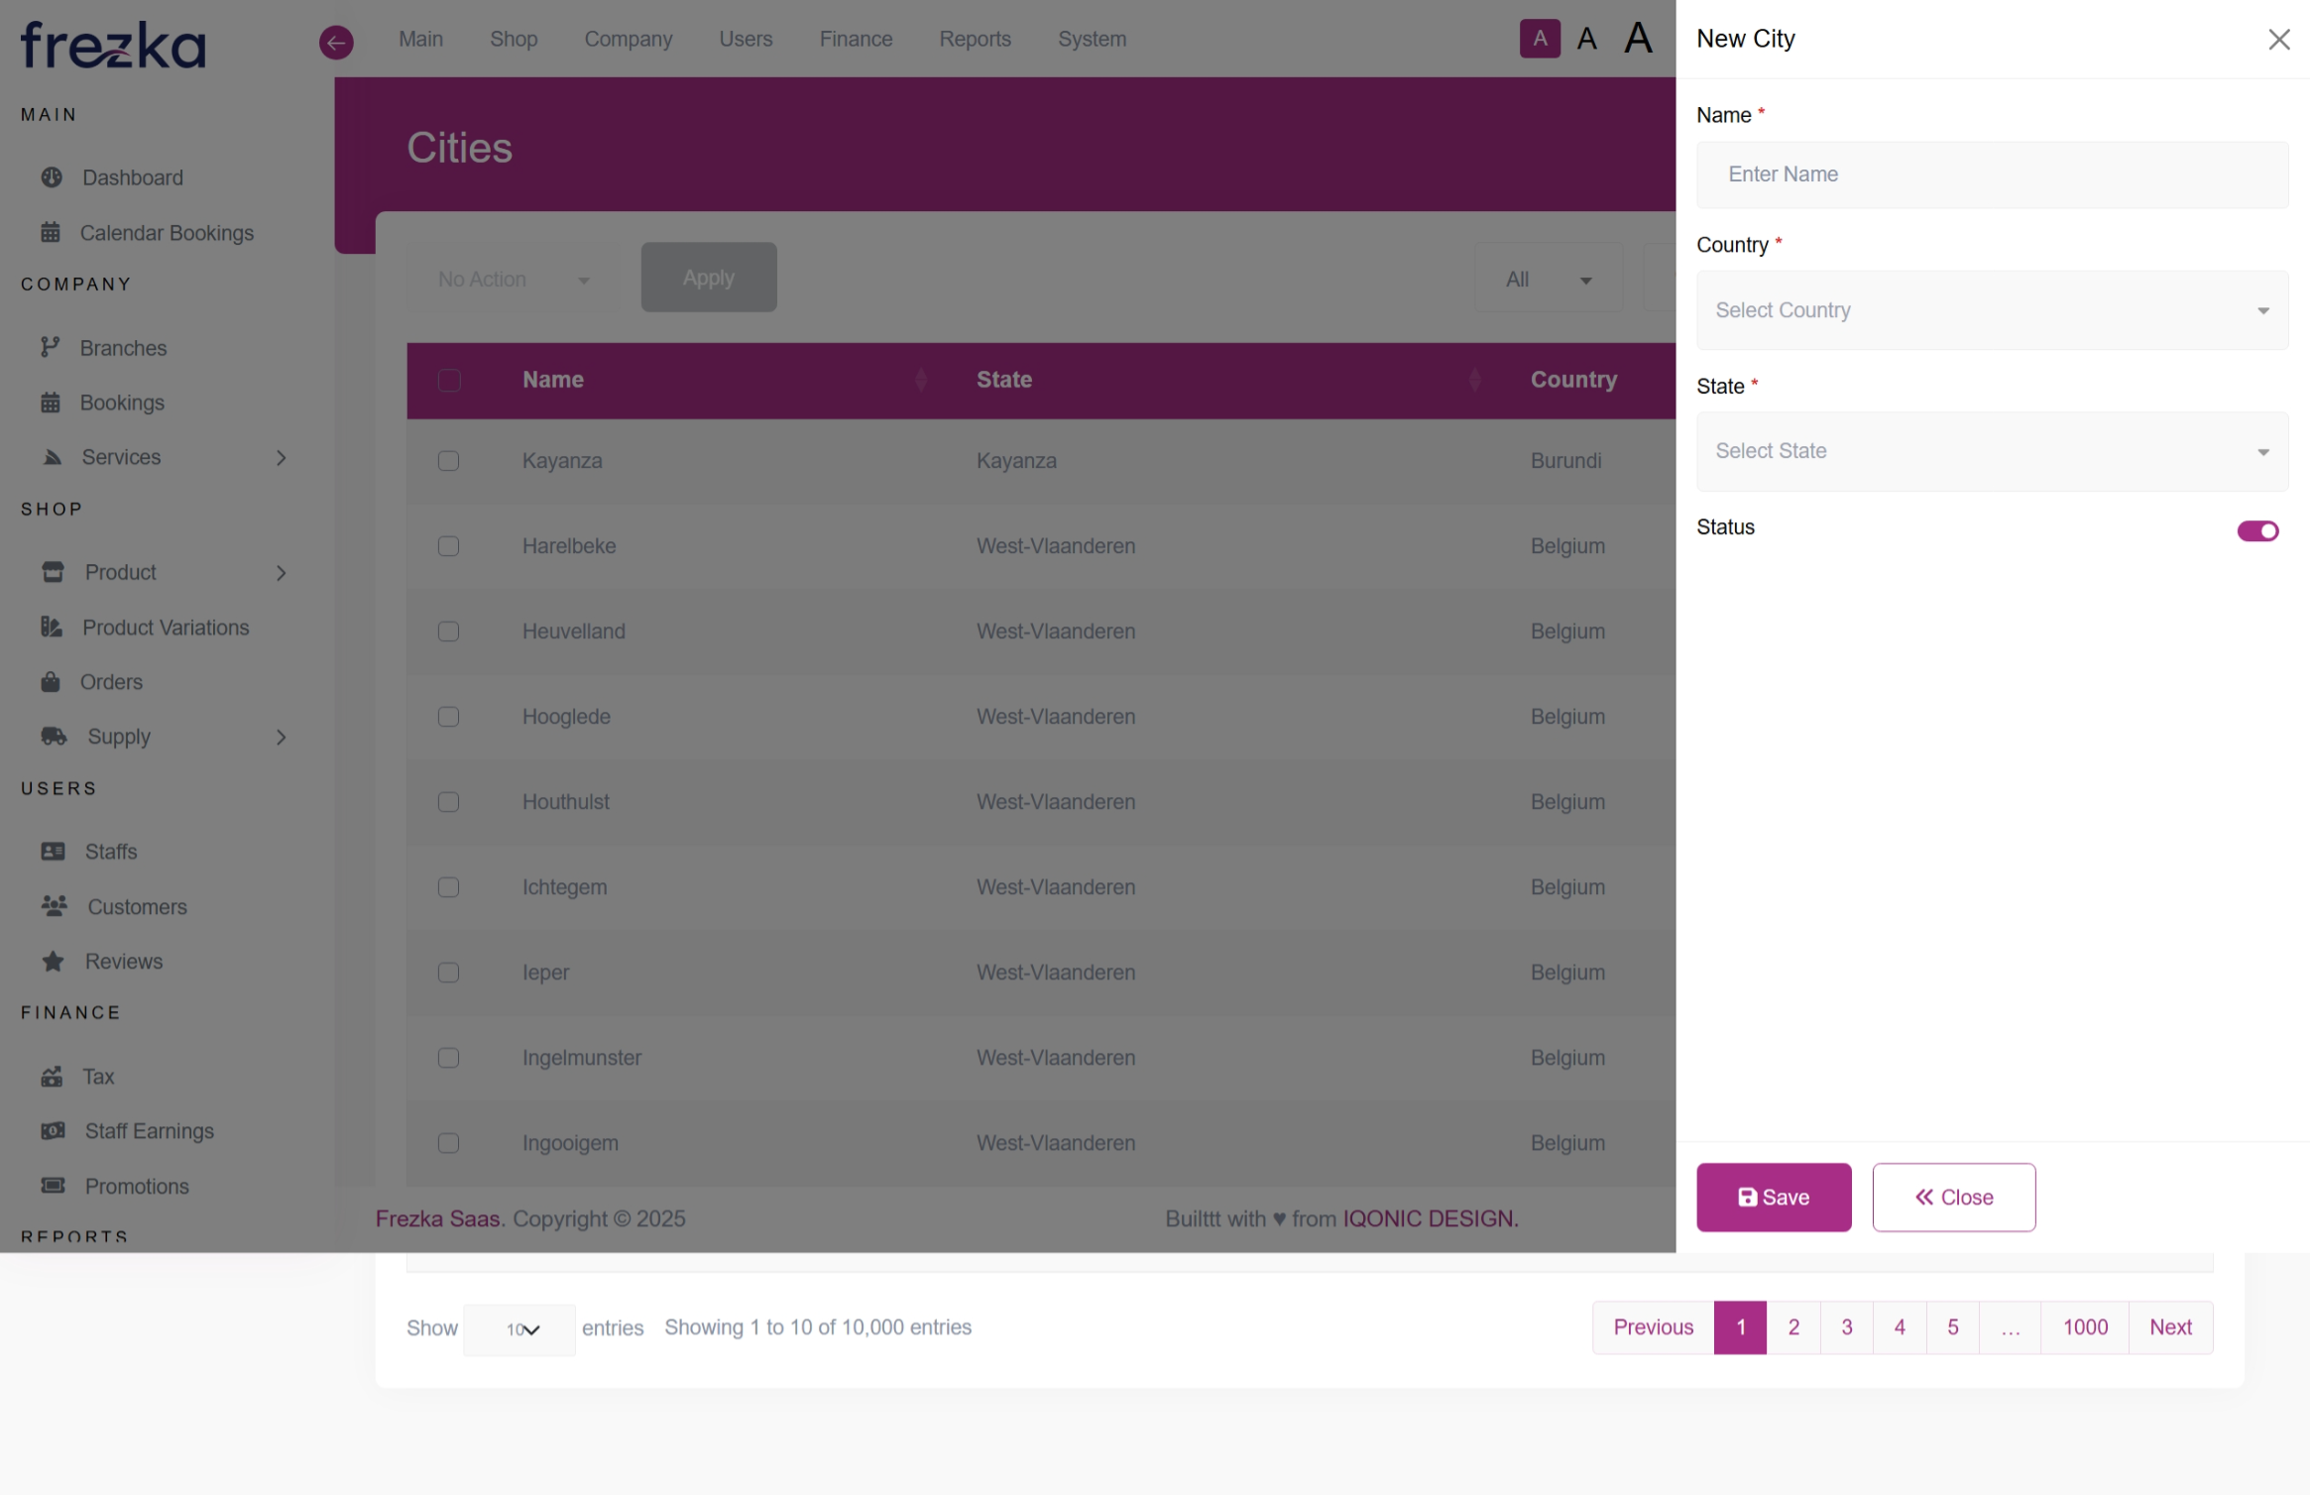Open the Reports top menu

[975, 40]
